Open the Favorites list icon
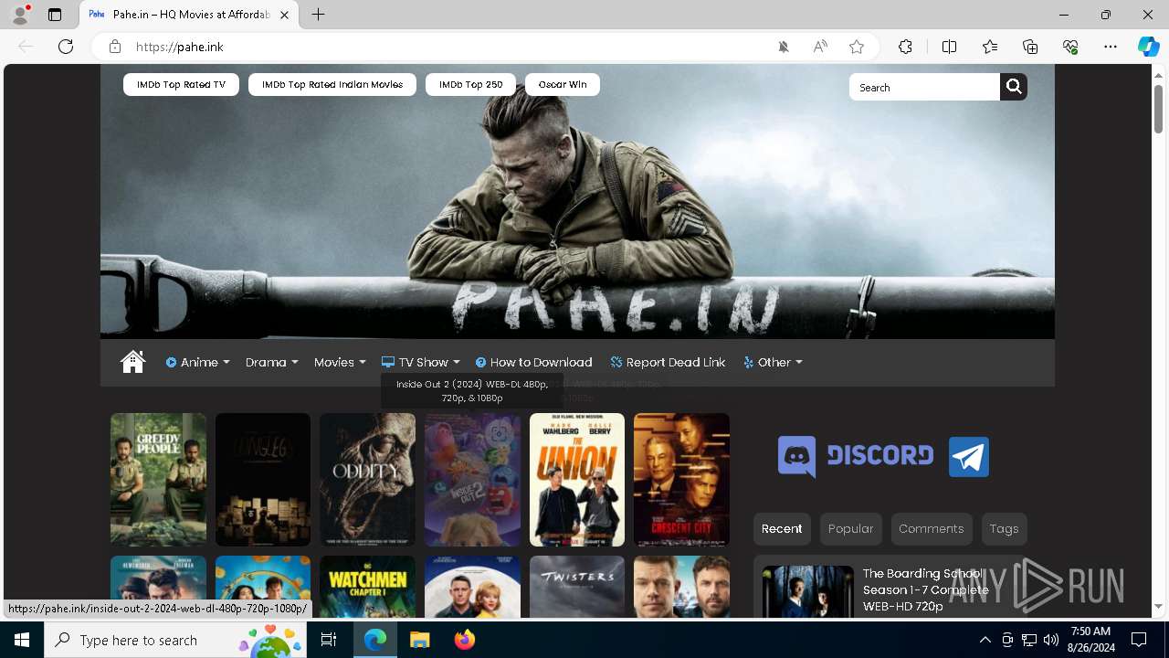 tap(990, 47)
